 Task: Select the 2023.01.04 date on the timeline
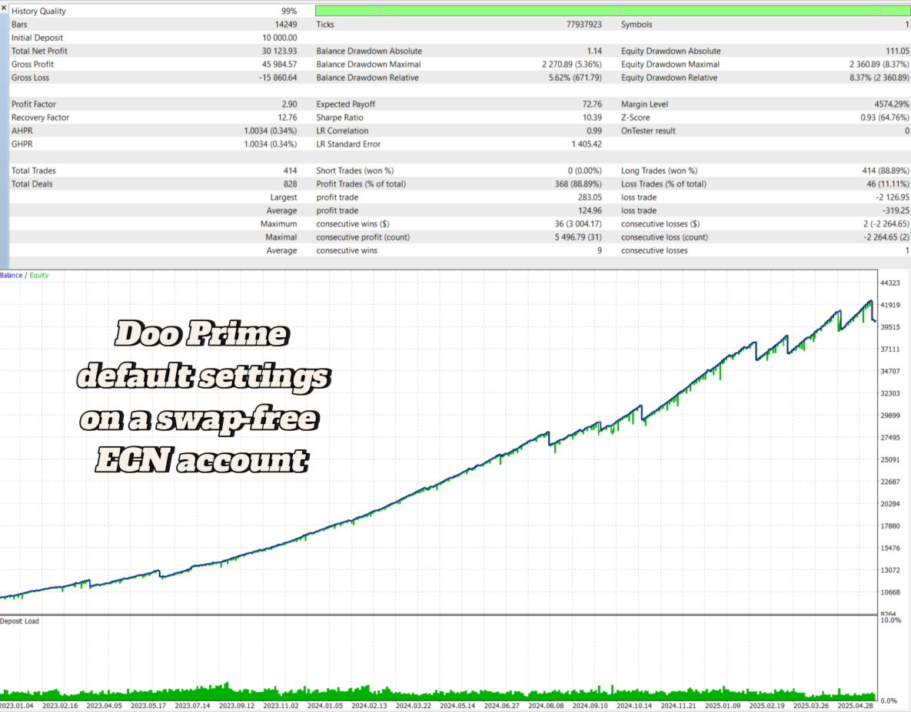[x=17, y=706]
